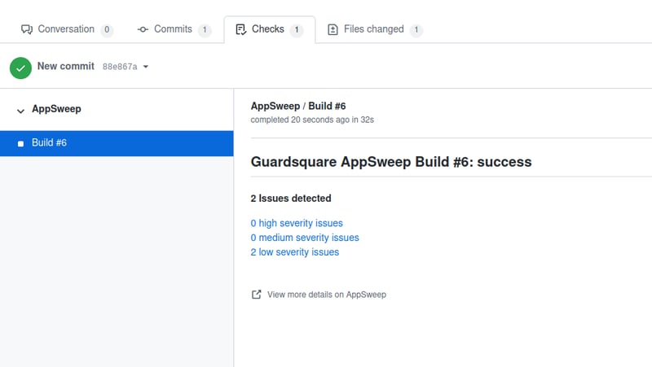This screenshot has height=367, width=652.
Task: Click the AppSweep / Build #6 header
Action: (298, 107)
